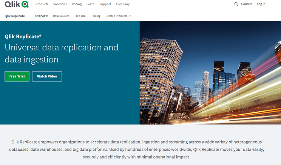Image resolution: width=281 pixels, height=165 pixels.
Task: Click the "Universal data replication and data ingestion" headline
Action: [x=62, y=53]
